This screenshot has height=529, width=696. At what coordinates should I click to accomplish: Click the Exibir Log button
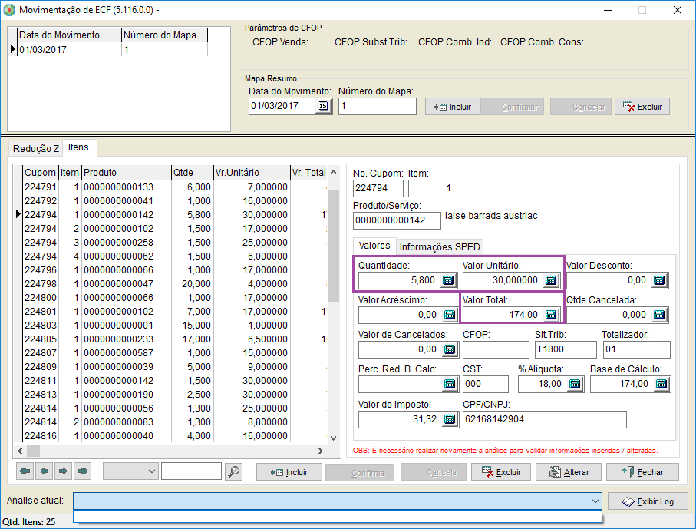click(647, 501)
